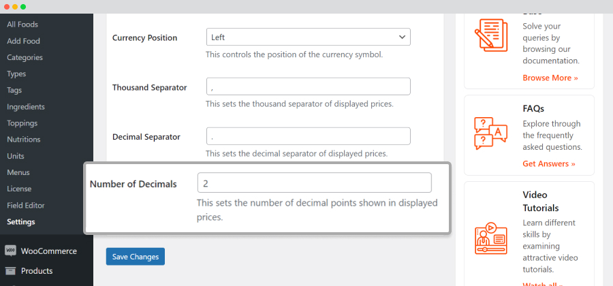Click the FAQs heading

533,108
